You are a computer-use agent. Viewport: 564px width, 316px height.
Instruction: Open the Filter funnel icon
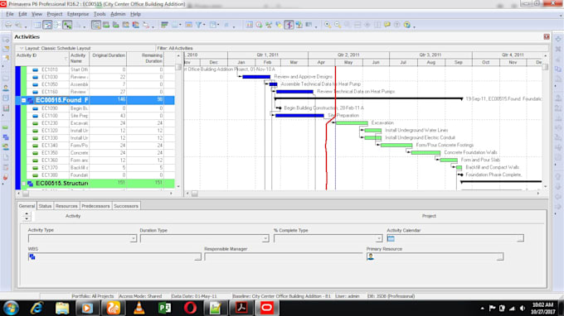pyautogui.click(x=198, y=25)
